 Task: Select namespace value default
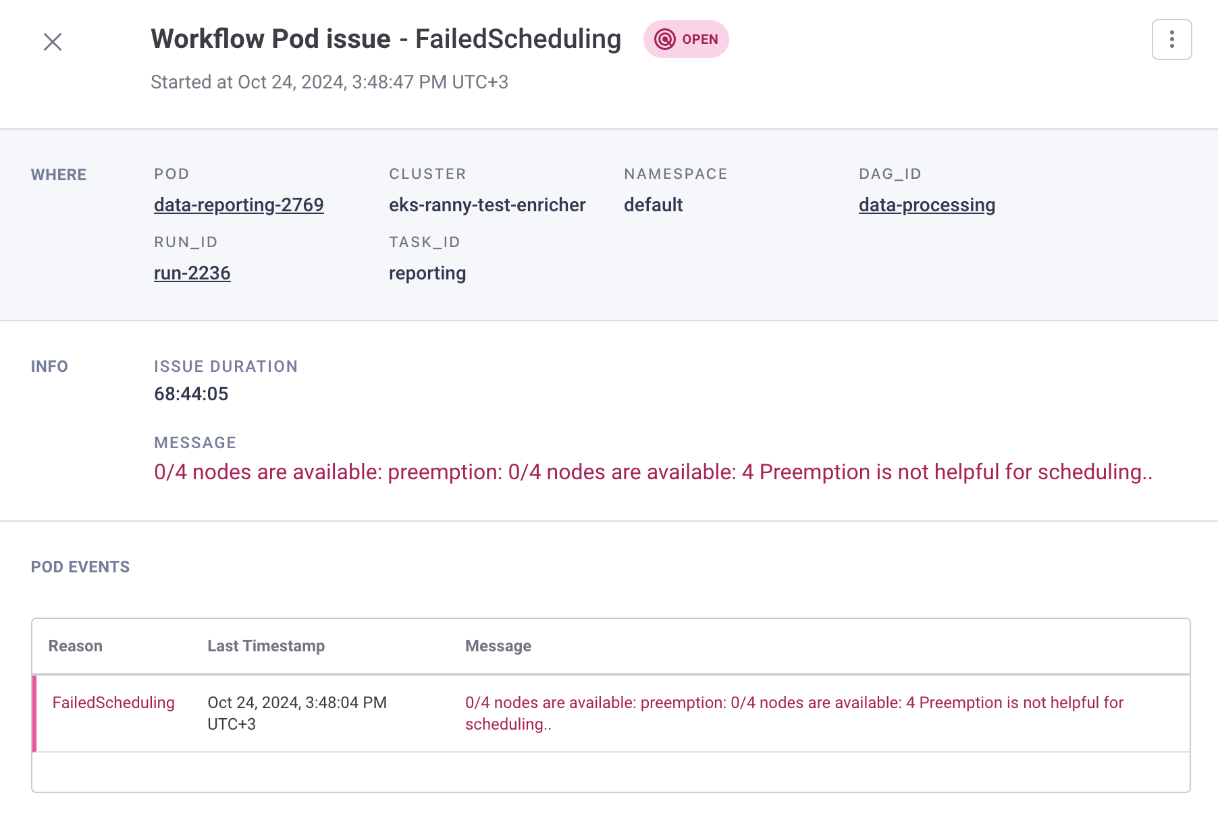(654, 205)
